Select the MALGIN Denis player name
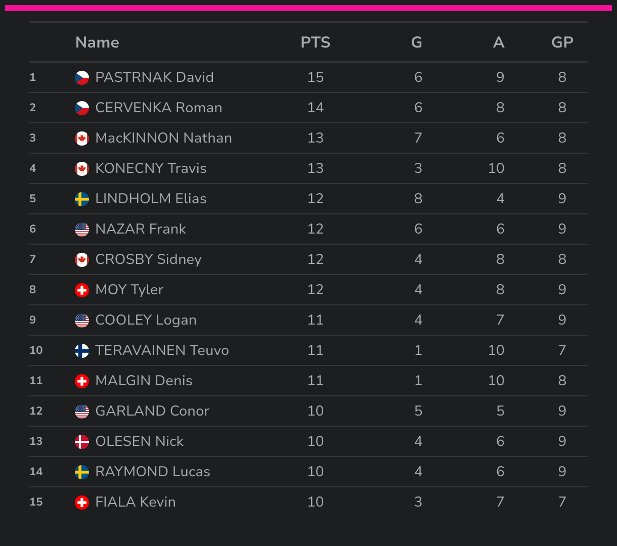Viewport: 617px width, 546px height. [144, 381]
